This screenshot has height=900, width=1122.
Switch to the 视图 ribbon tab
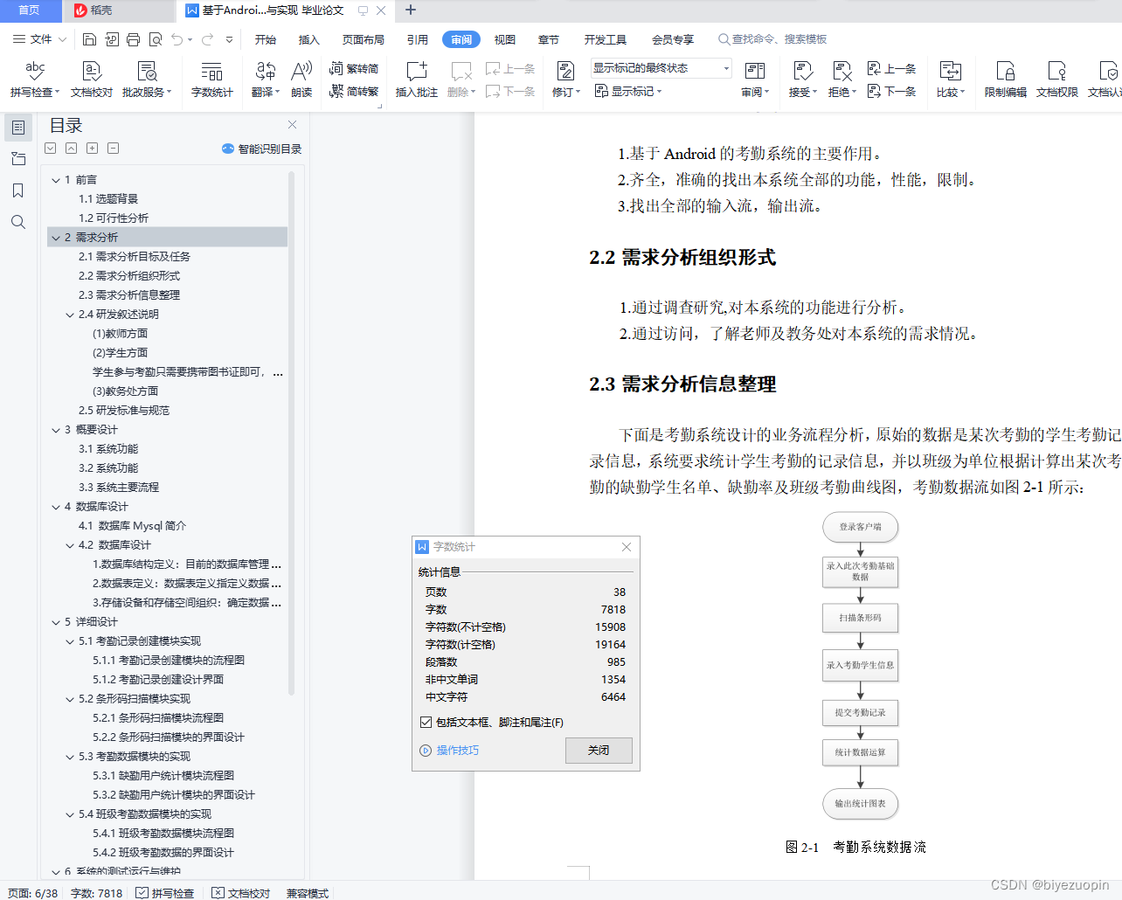505,39
